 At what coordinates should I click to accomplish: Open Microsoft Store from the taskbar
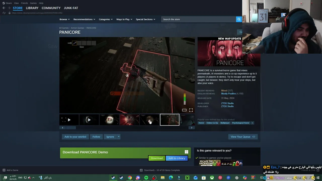tap(204, 178)
